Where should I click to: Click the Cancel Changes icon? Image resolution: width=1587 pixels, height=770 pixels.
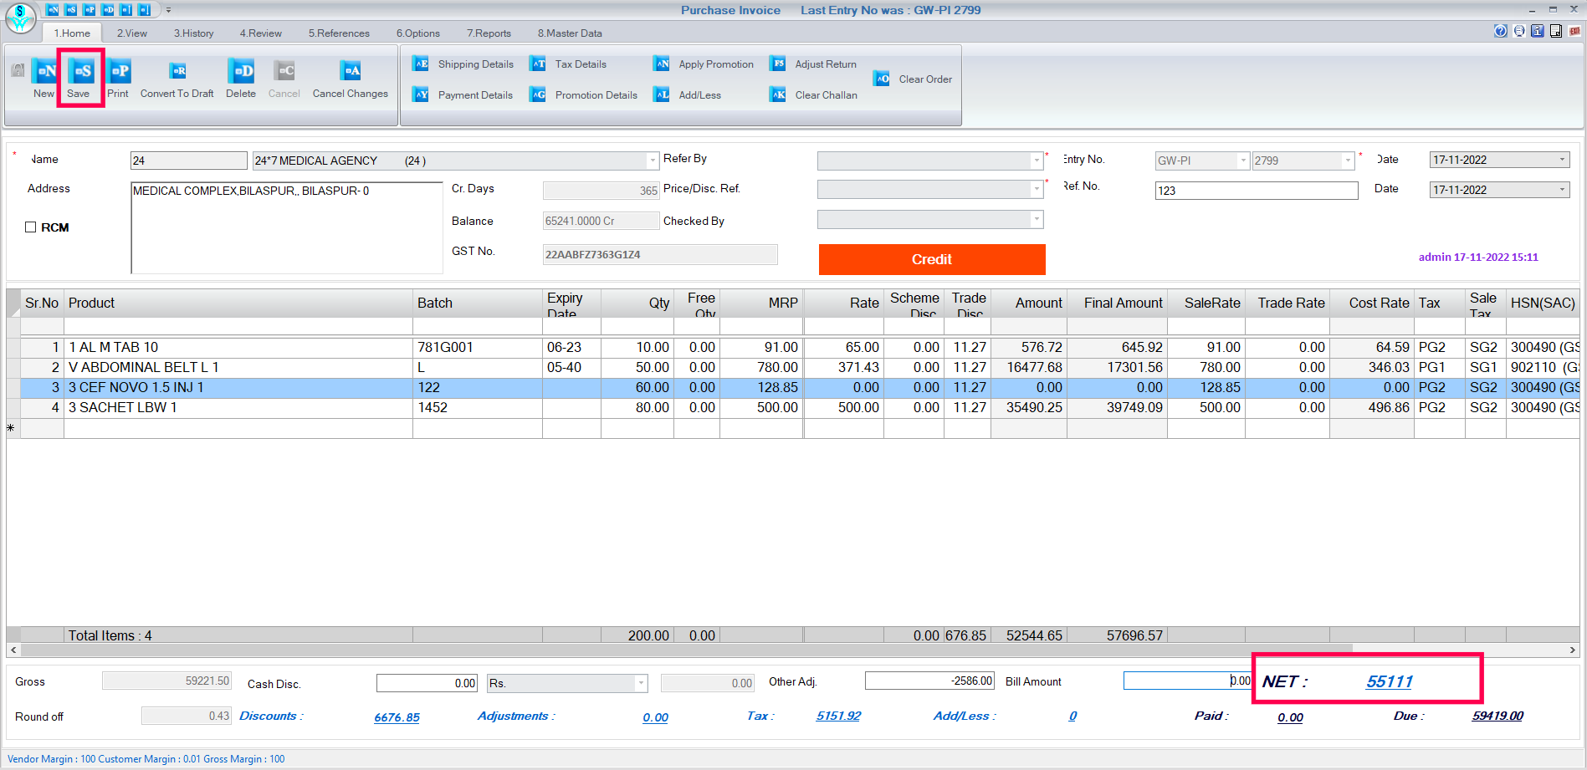tap(351, 72)
